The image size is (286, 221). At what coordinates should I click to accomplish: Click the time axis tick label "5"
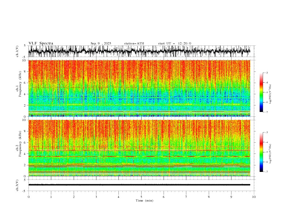tap(141, 197)
